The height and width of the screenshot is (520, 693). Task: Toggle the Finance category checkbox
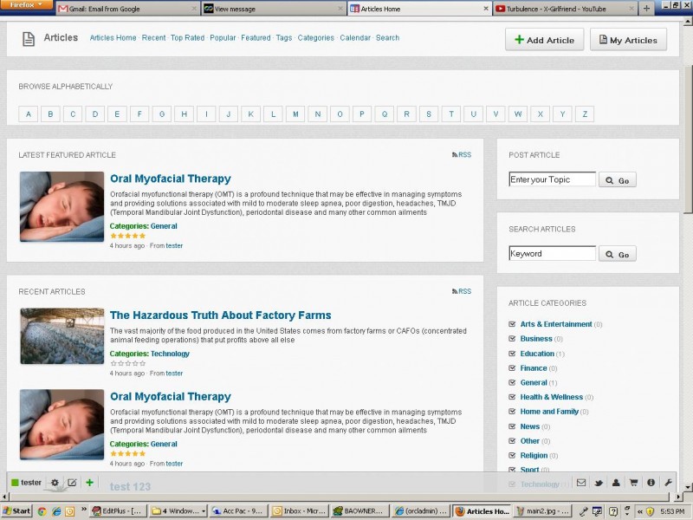(x=512, y=367)
